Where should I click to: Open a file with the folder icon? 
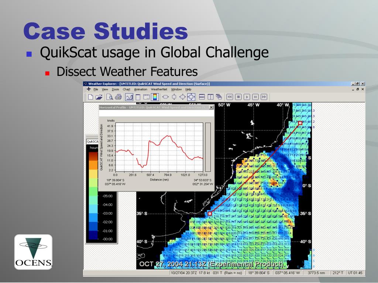pyautogui.click(x=99, y=97)
